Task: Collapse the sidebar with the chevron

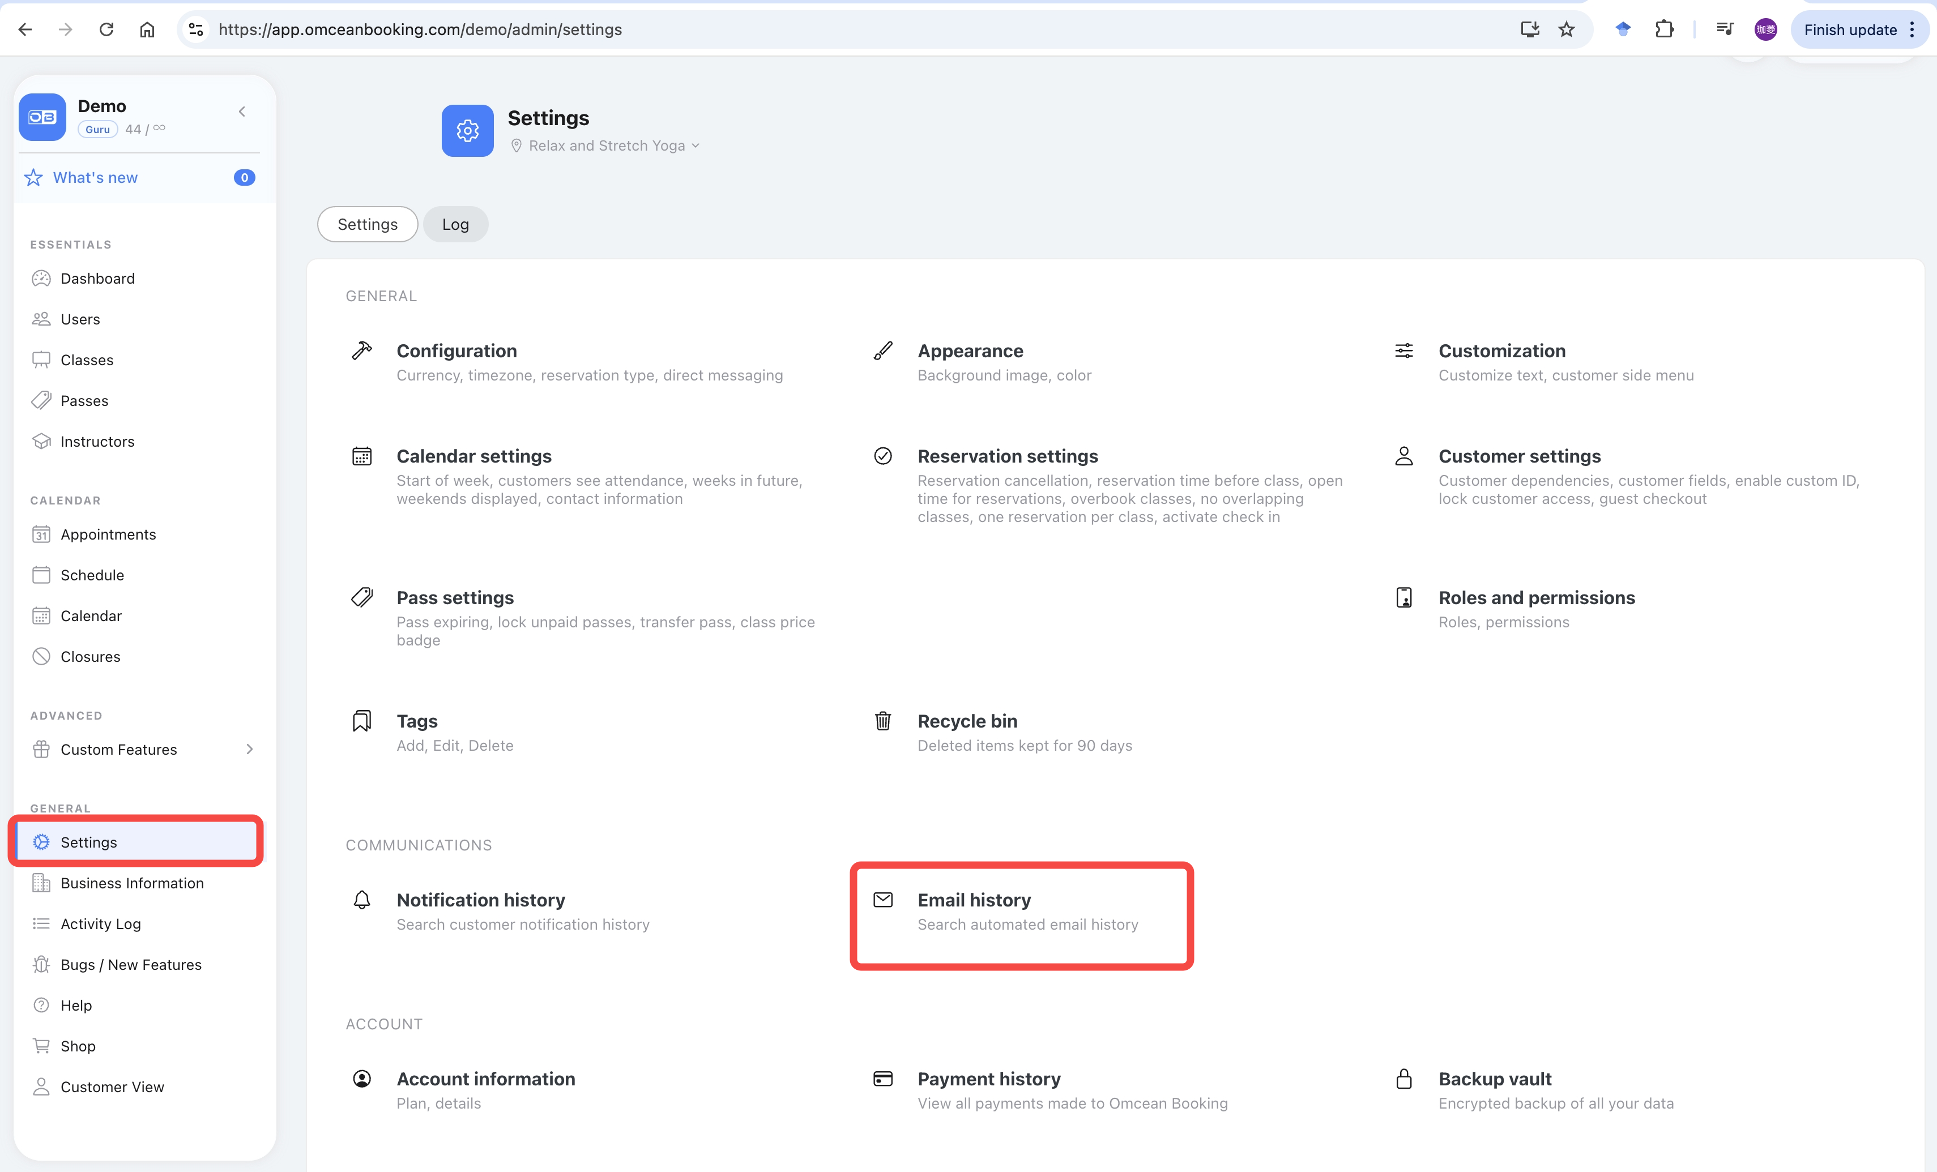Action: click(242, 112)
